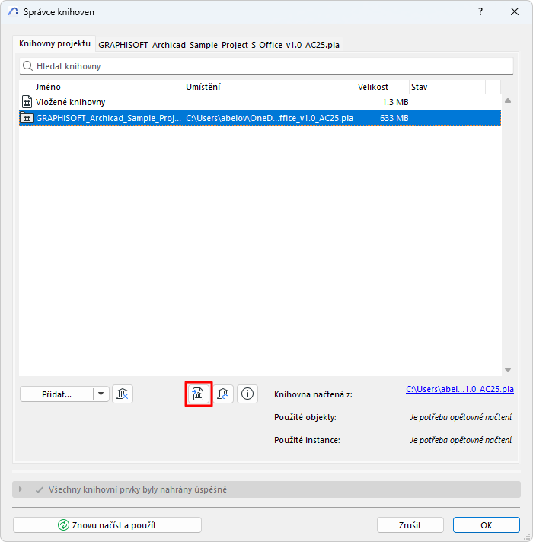The width and height of the screenshot is (533, 542).
Task: Click Znovu načíst a použít button
Action: [x=107, y=525]
